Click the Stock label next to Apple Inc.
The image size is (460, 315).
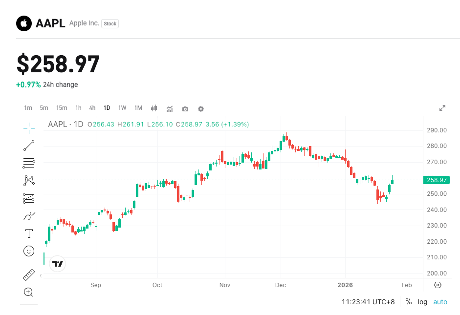[110, 23]
